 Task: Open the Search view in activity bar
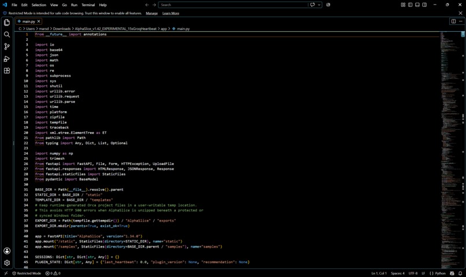point(7,35)
